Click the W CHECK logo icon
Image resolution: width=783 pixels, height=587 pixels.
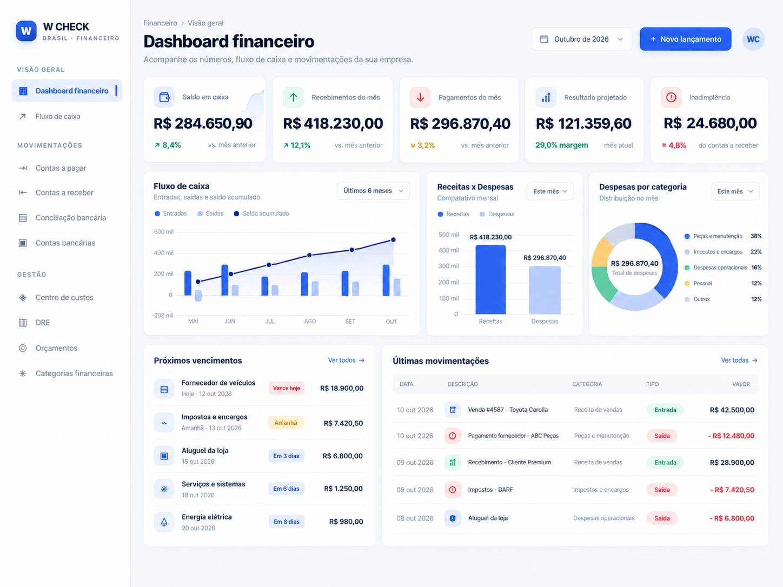26,31
